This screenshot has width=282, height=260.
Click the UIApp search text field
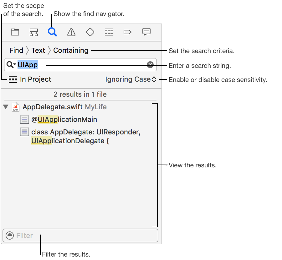pyautogui.click(x=91, y=65)
